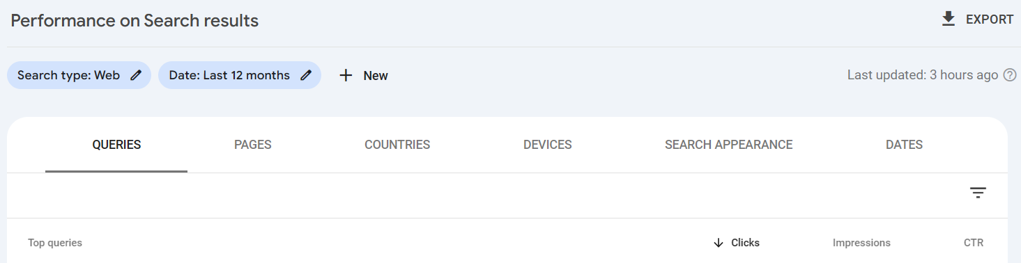Select the QUERIES tab
Screen dimensions: 1021x263
point(116,145)
